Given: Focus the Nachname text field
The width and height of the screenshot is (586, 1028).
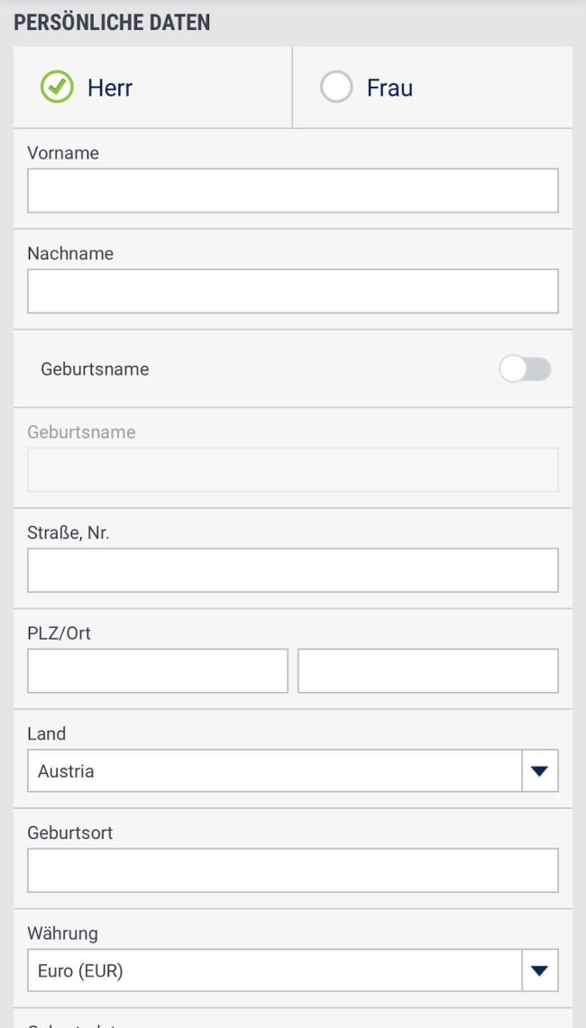Looking at the screenshot, I should (293, 291).
